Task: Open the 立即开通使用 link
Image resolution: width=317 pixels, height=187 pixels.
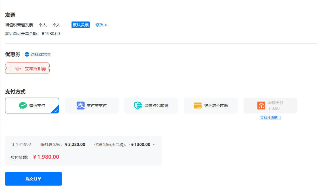Action: point(270,118)
